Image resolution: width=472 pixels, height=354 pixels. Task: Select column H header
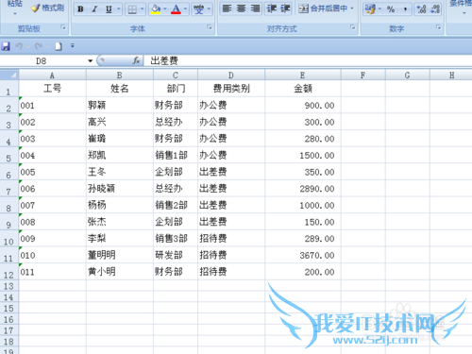[451, 76]
